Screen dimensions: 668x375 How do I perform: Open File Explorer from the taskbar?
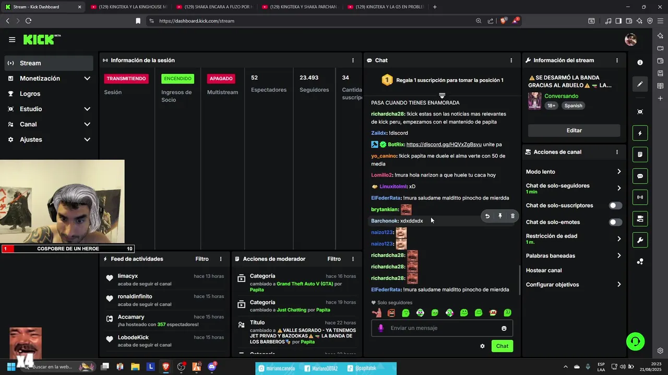(x=135, y=367)
